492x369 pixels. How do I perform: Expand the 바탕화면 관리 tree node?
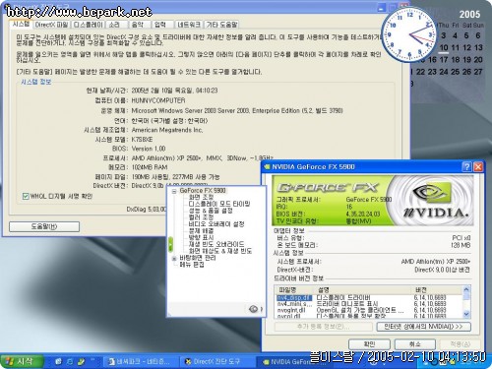pyautogui.click(x=174, y=258)
